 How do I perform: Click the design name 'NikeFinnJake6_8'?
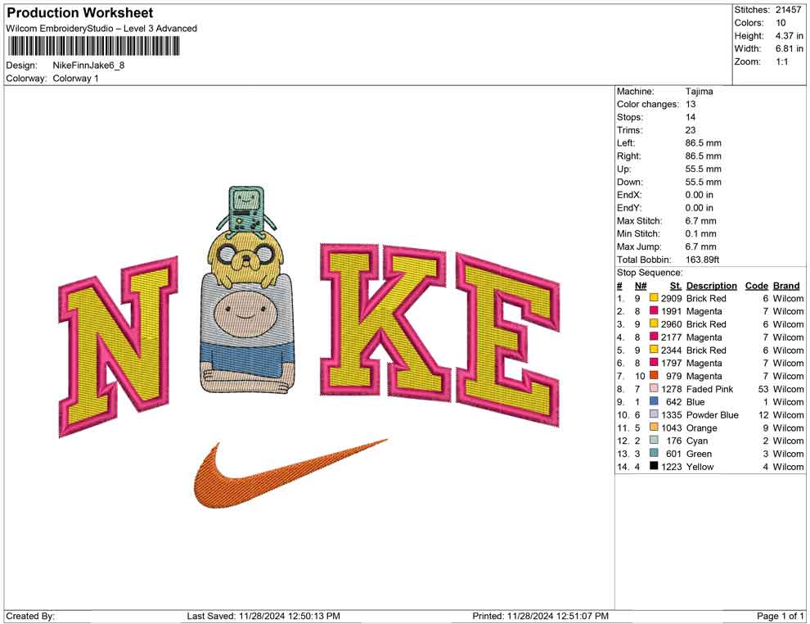click(x=88, y=66)
